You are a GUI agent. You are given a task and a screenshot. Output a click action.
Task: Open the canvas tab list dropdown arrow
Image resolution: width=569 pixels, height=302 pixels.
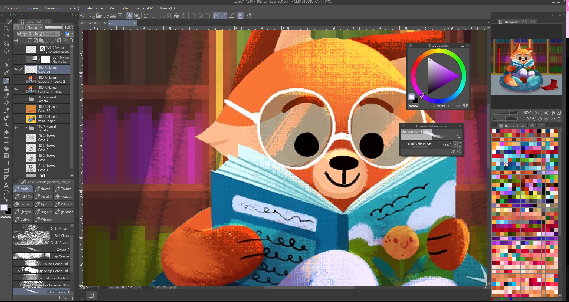coord(488,22)
